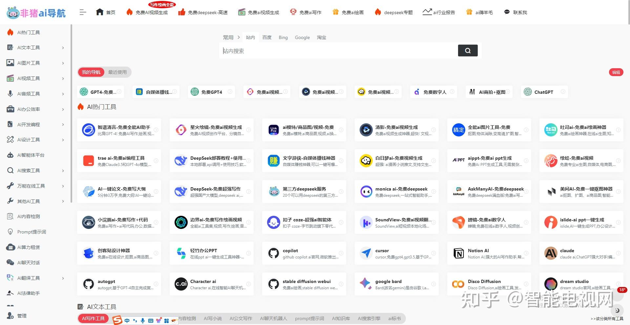Open 免费ai写作 nav menu item
The height and width of the screenshot is (325, 630).
[306, 12]
